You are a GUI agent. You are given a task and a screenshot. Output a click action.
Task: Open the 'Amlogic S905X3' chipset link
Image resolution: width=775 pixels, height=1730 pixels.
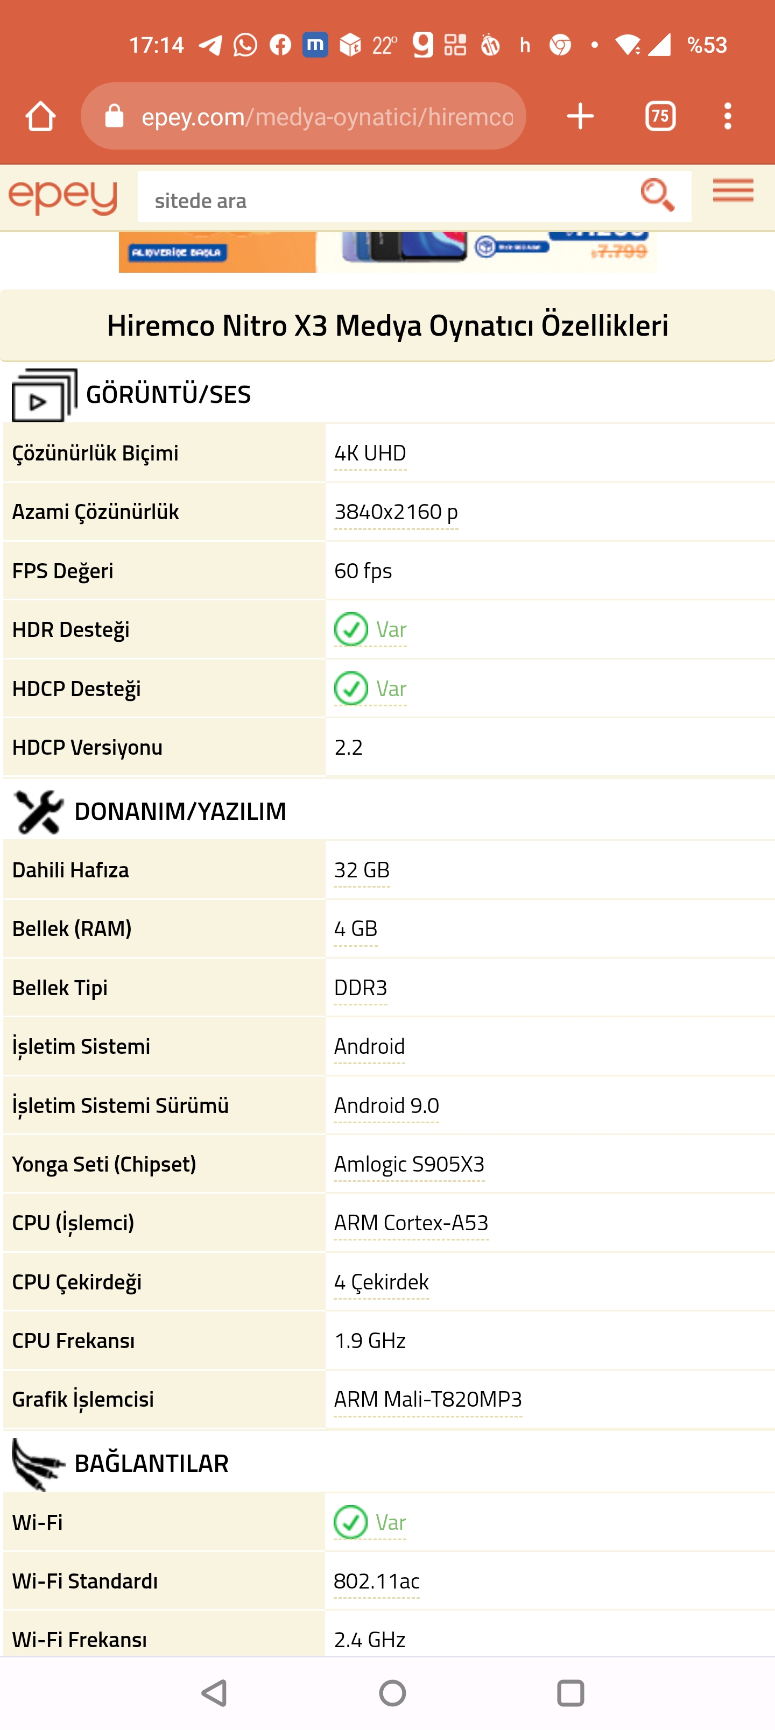pos(408,1164)
